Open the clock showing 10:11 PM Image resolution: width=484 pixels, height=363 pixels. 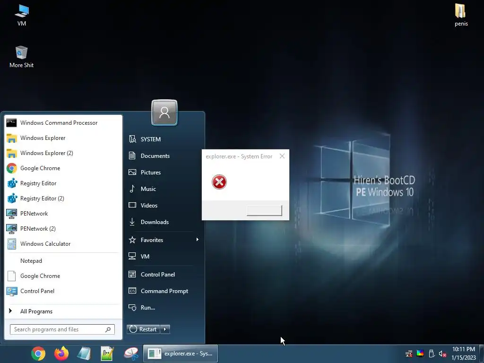(x=463, y=354)
